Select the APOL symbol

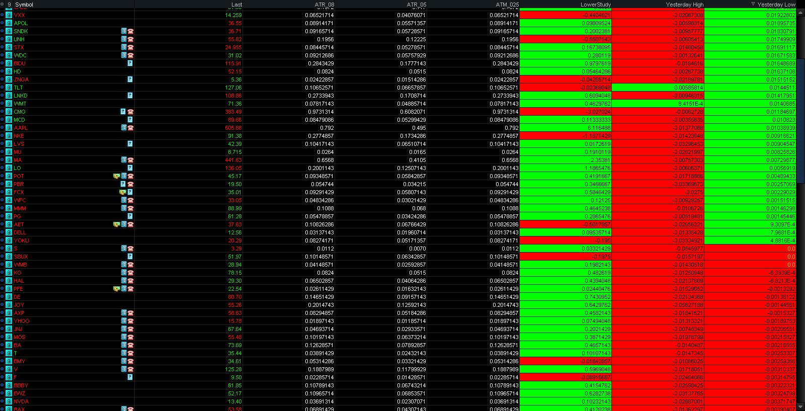pyautogui.click(x=21, y=23)
